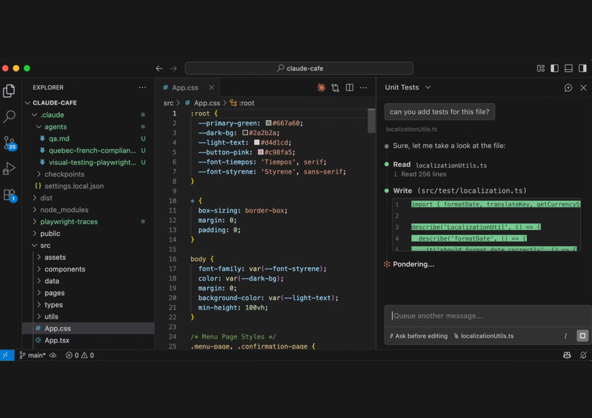
Task: Click the button-pink color swatch
Action: click(261, 152)
